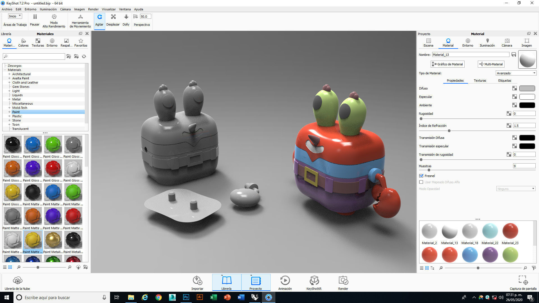Enable Modo Alto Rendimiento
Screen dimensions: 539x303
click(x=54, y=21)
